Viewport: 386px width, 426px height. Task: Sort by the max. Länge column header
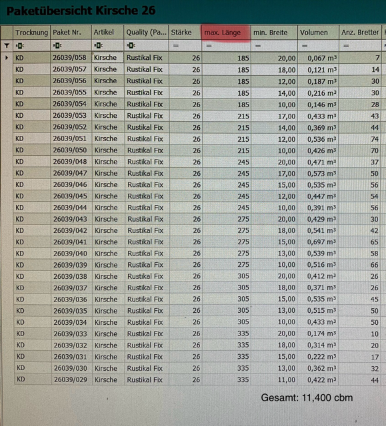click(226, 33)
